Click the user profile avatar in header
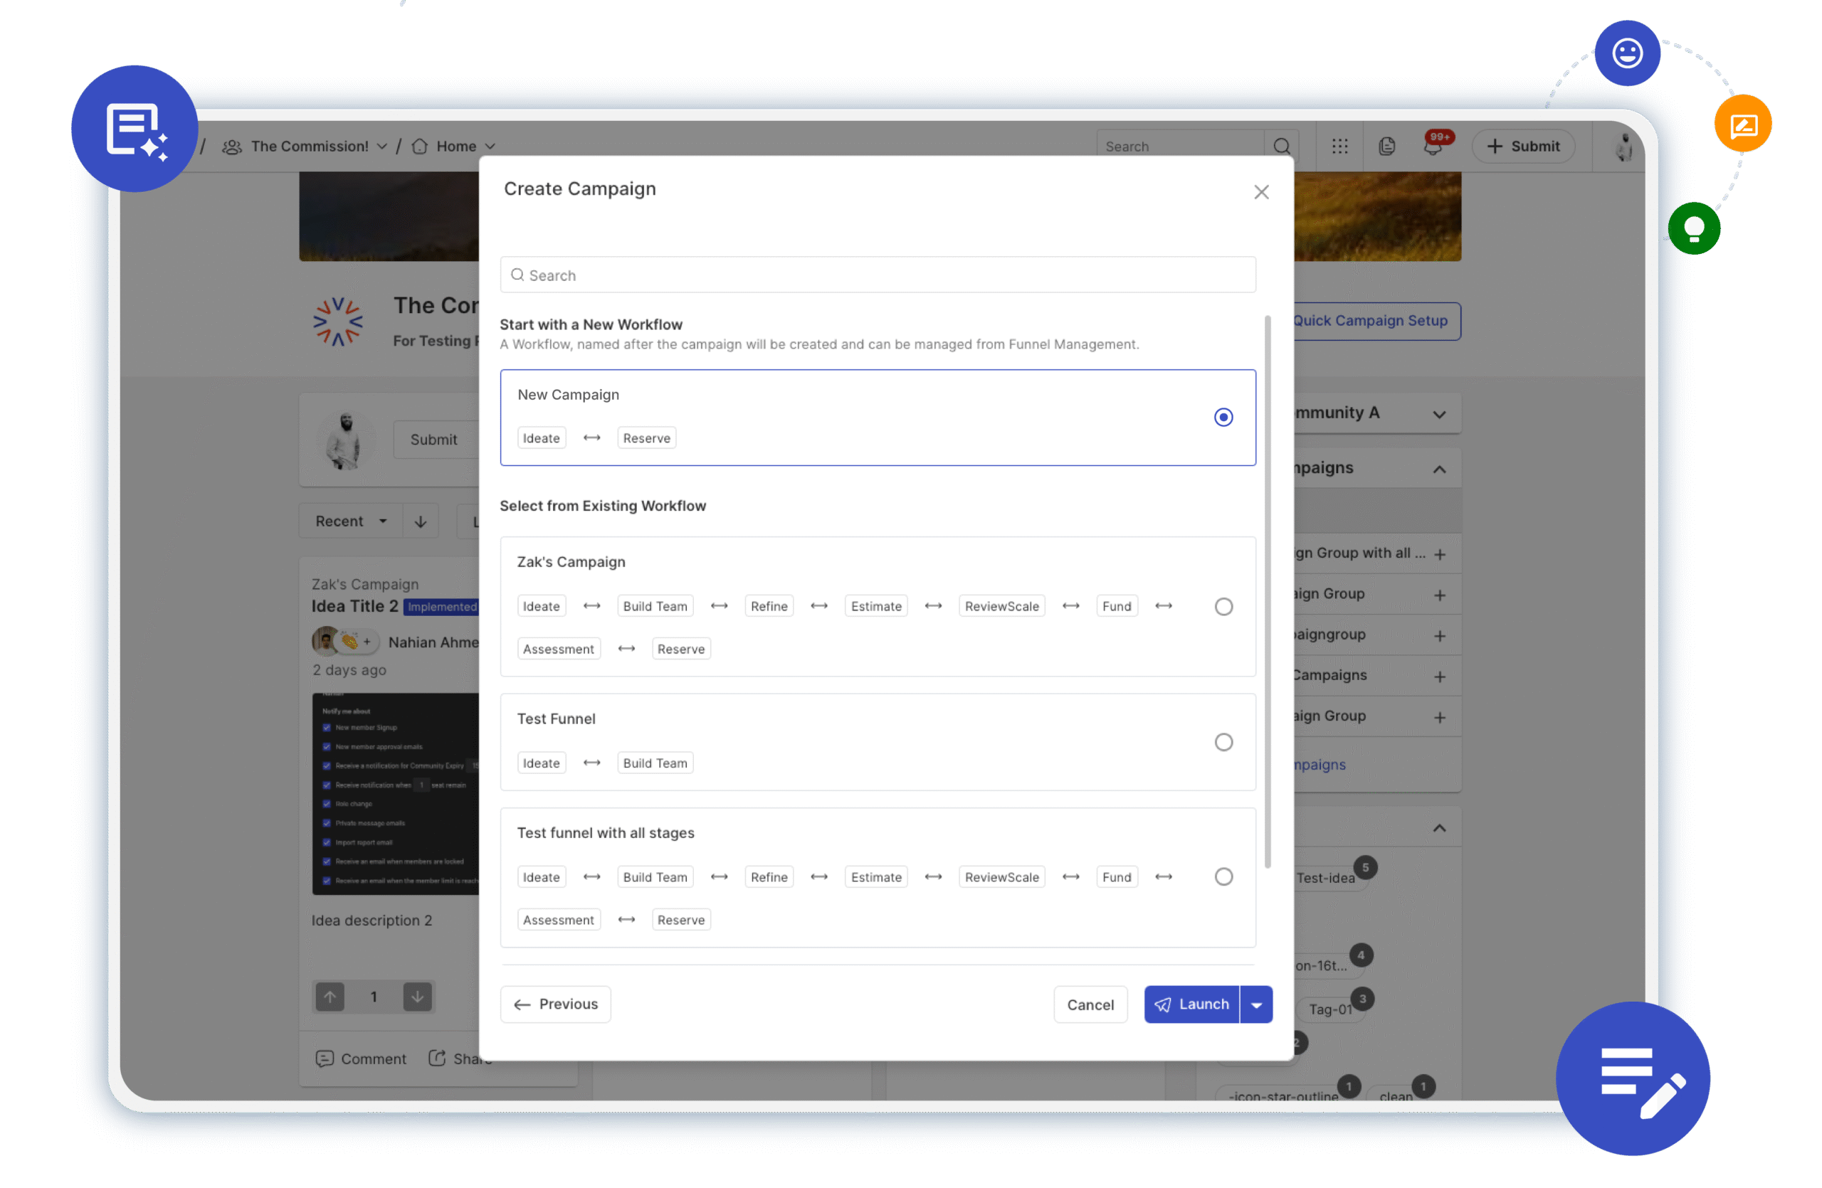The image size is (1822, 1188). click(x=1623, y=146)
